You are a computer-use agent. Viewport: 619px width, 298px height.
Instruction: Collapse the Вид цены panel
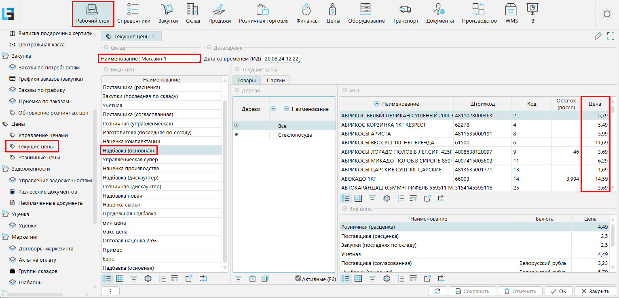point(344,209)
